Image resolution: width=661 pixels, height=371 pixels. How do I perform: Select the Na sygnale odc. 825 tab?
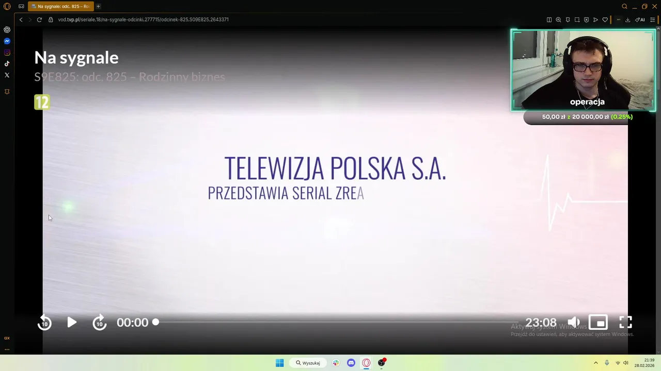60,7
